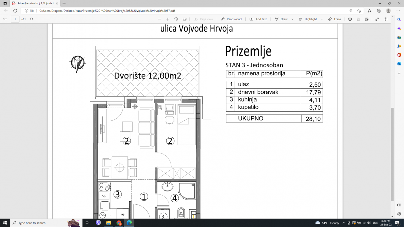
Task: Expand the Highlight color dropdown arrow
Action: tap(322, 19)
